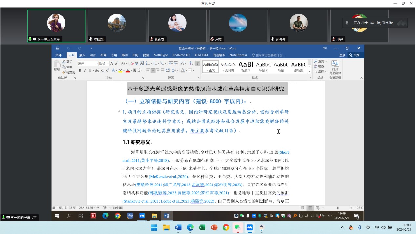Click the 替换 (Replace) button

pos(319,66)
